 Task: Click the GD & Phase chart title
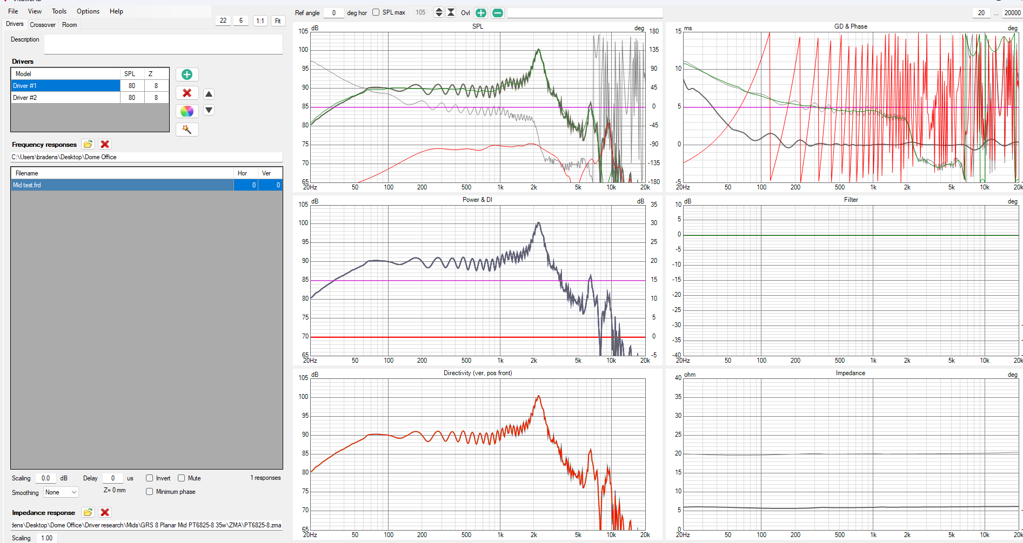click(851, 26)
